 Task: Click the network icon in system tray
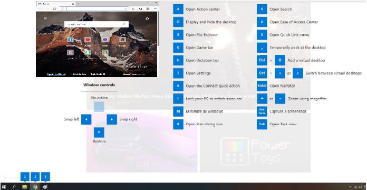(x=355, y=187)
